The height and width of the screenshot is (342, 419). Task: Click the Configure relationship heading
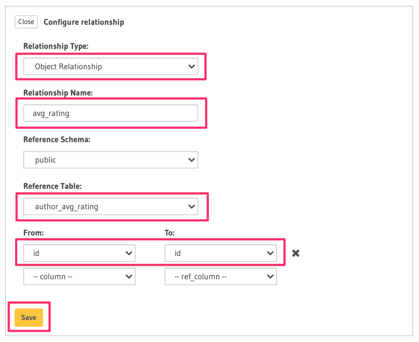coord(84,22)
